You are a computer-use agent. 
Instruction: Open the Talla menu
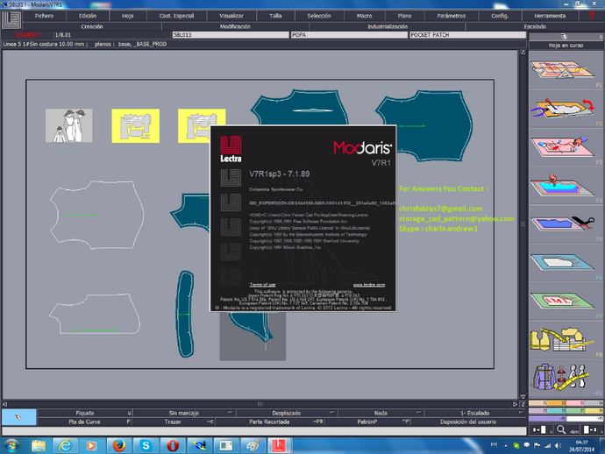[275, 16]
